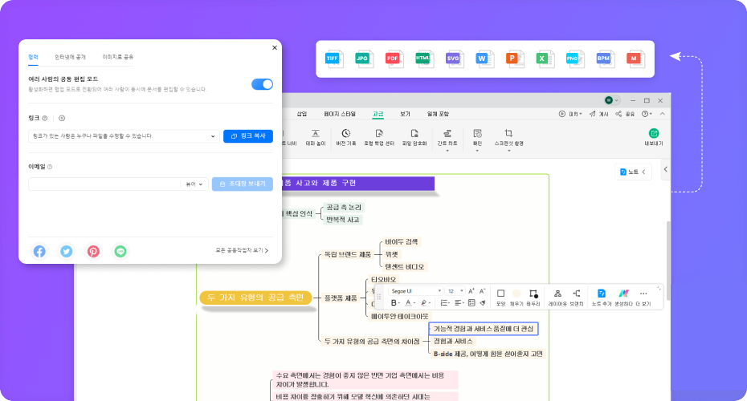This screenshot has height=401, width=747.
Task: Share via the Pinterest icon
Action: (x=93, y=251)
